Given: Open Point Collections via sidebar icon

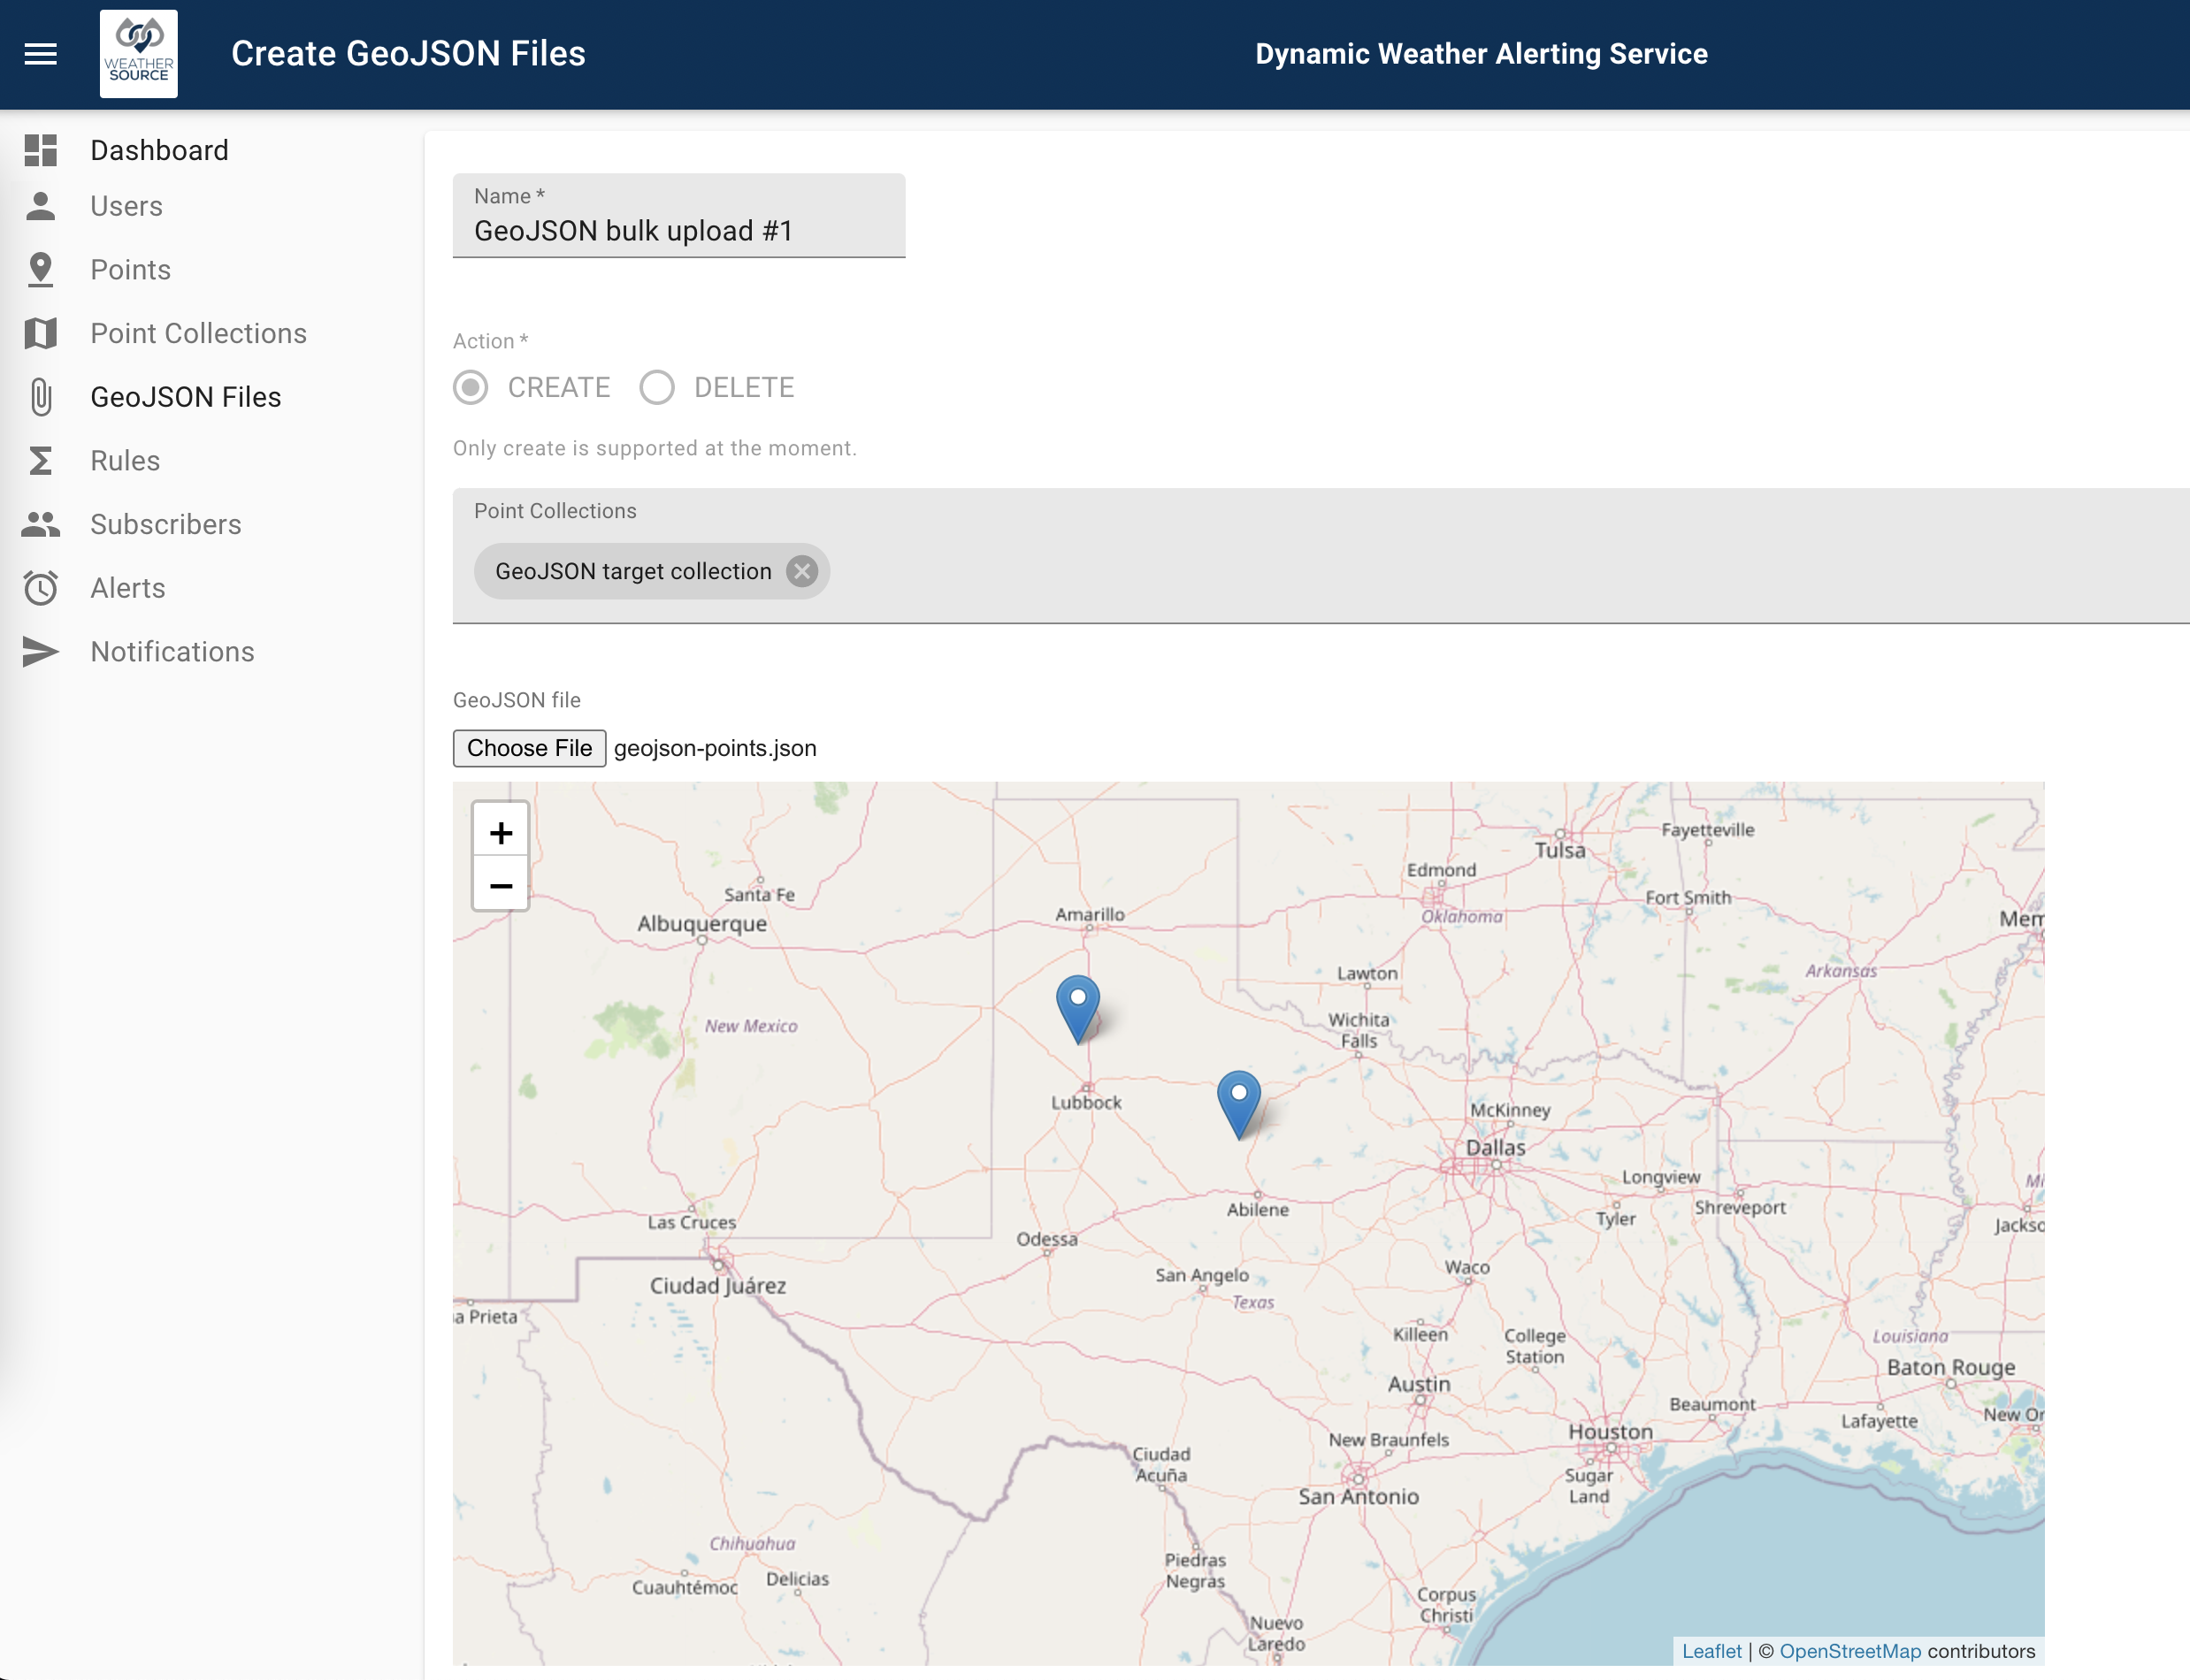Looking at the screenshot, I should pyautogui.click(x=41, y=333).
